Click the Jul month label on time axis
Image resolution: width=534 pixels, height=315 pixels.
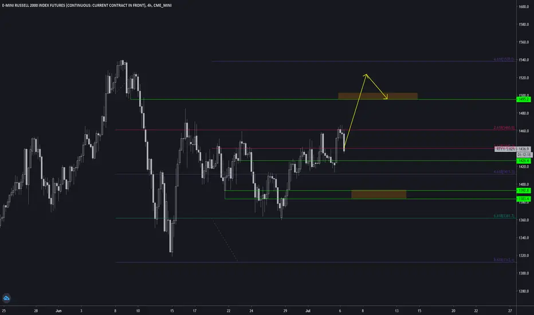[308, 311]
